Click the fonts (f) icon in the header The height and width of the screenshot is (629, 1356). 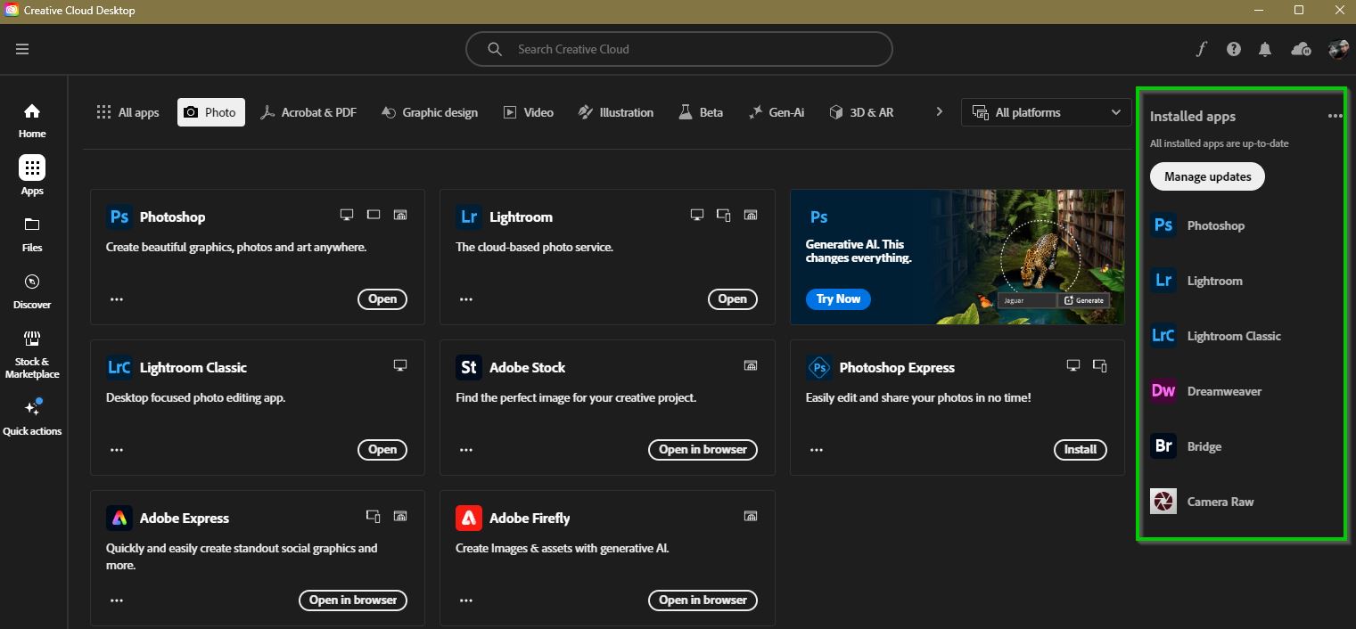click(x=1202, y=49)
